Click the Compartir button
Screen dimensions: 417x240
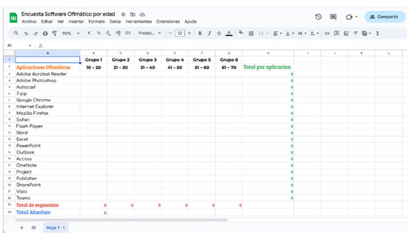(384, 17)
